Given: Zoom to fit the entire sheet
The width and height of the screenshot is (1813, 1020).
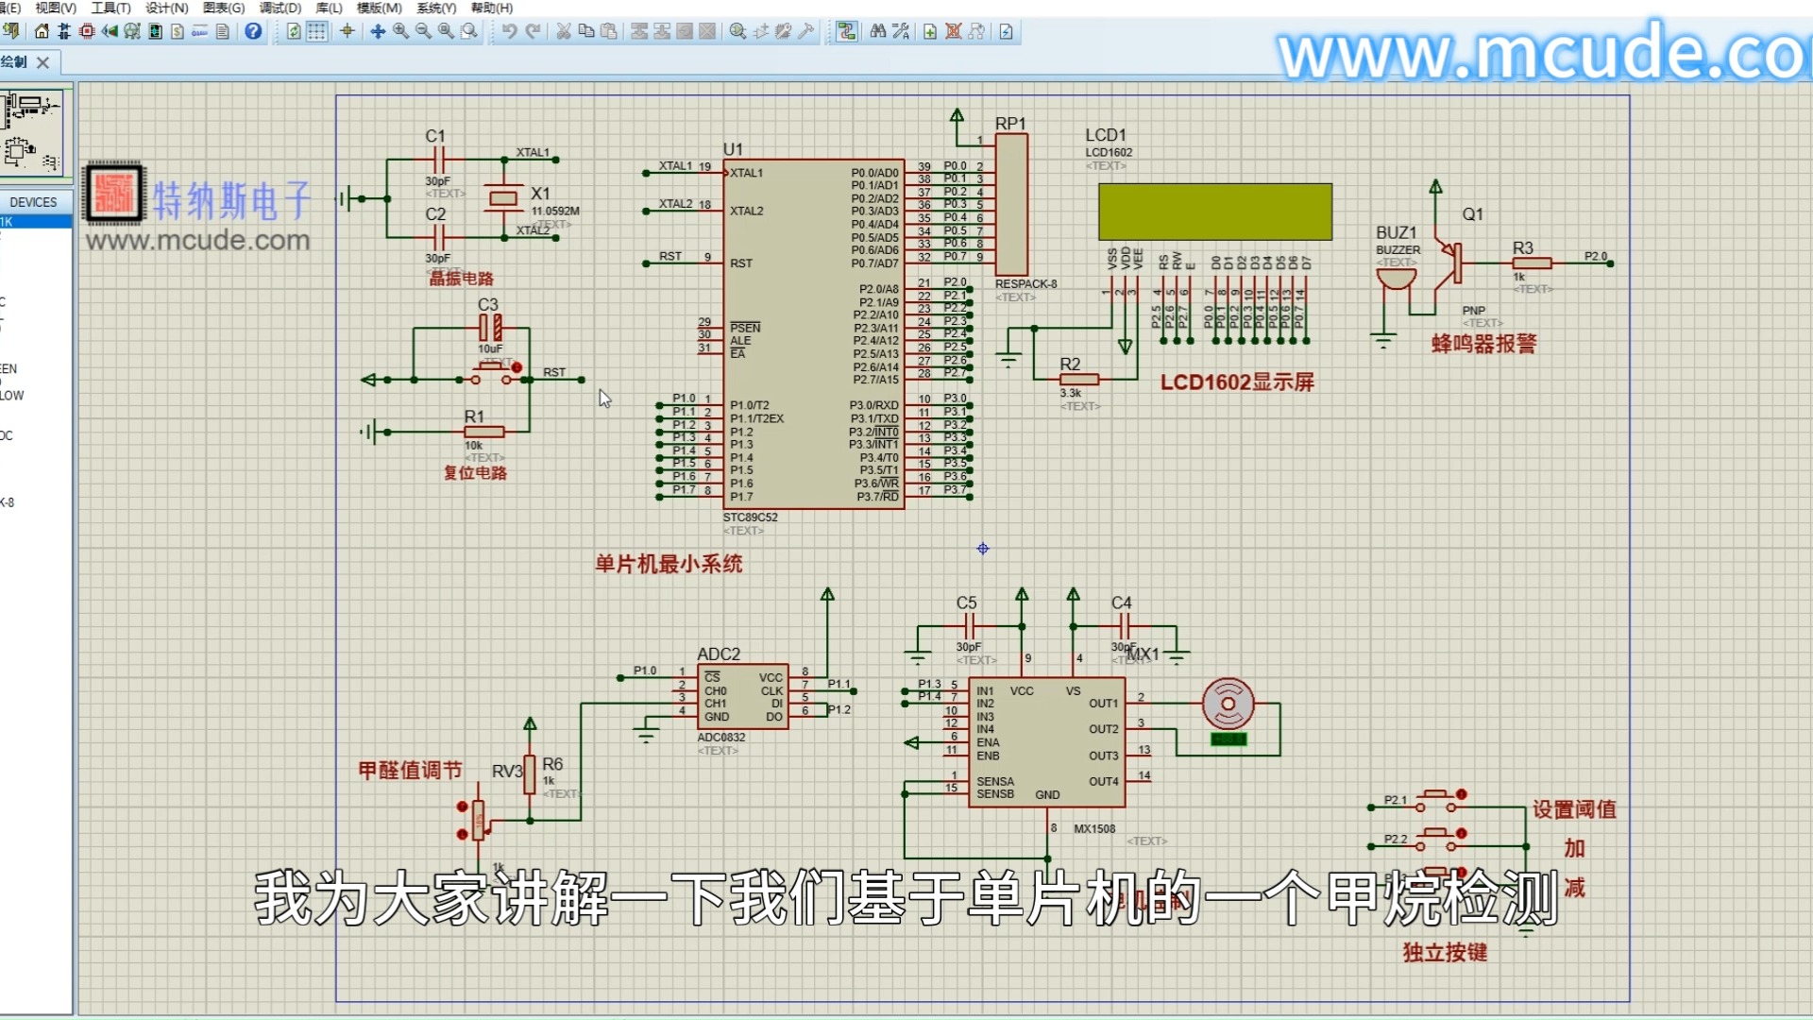Looking at the screenshot, I should click(x=446, y=31).
